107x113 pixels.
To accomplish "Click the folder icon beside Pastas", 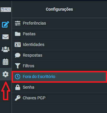I will tap(17, 34).
